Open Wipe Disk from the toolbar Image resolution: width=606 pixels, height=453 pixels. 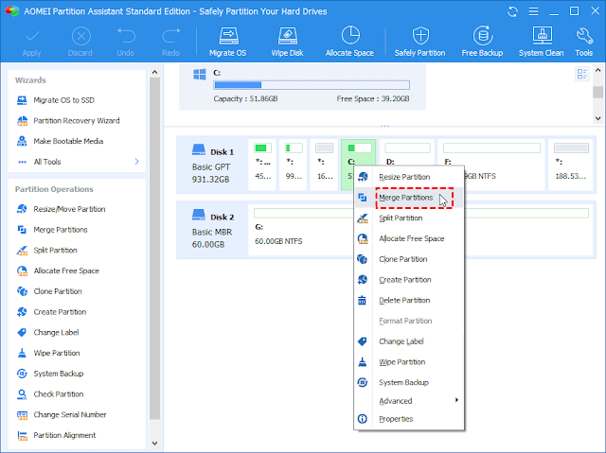tap(287, 42)
